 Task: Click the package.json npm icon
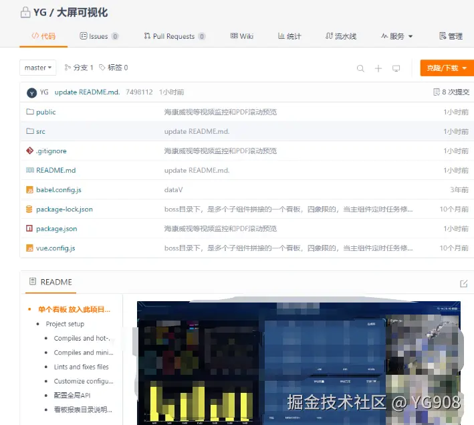pyautogui.click(x=29, y=228)
